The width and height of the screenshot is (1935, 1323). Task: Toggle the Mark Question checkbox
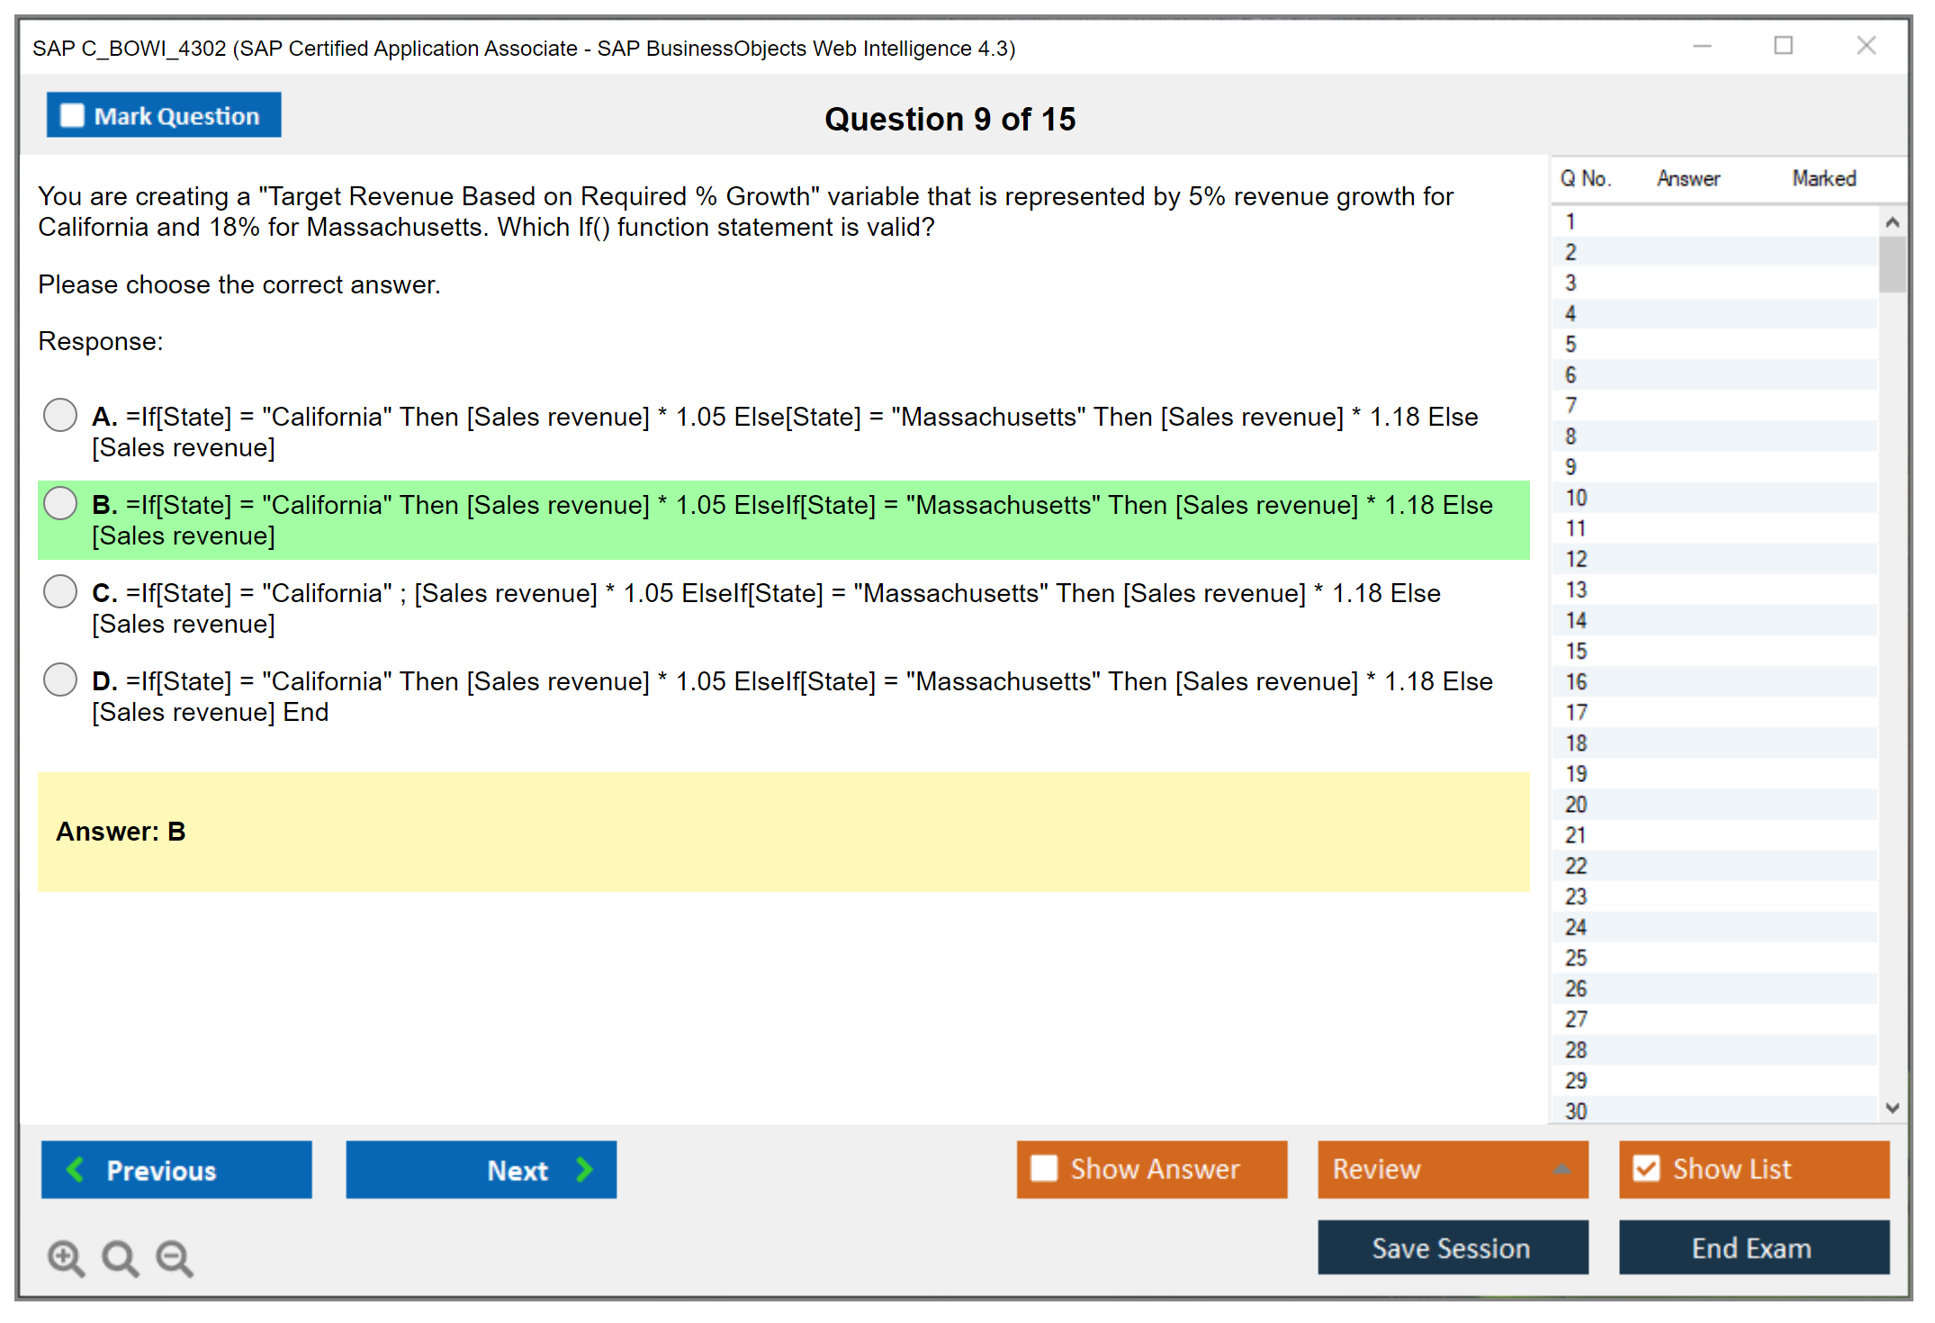pos(72,115)
